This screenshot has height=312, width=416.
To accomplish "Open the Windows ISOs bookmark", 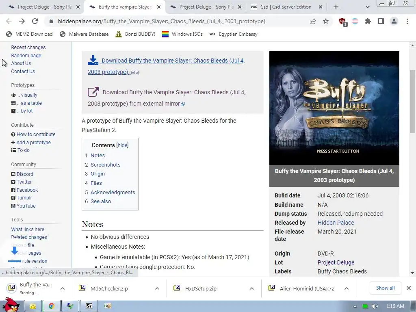I will (182, 34).
